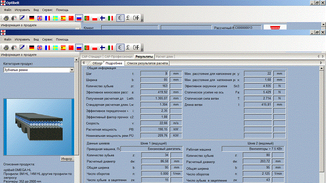Click the red belt logo in the back window

tap(275, 28)
